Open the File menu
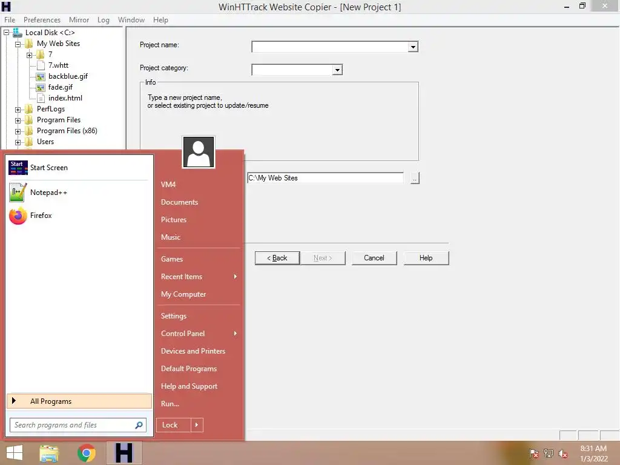 [10, 20]
